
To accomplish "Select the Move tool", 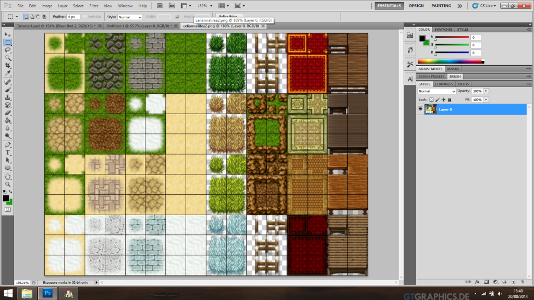I will coord(7,34).
